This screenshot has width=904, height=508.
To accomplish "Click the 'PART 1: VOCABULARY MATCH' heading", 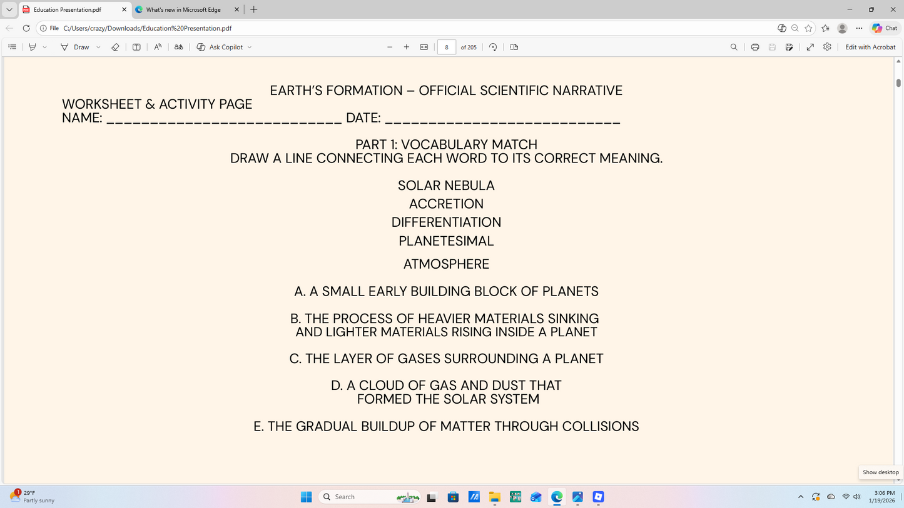I will coord(446,144).
